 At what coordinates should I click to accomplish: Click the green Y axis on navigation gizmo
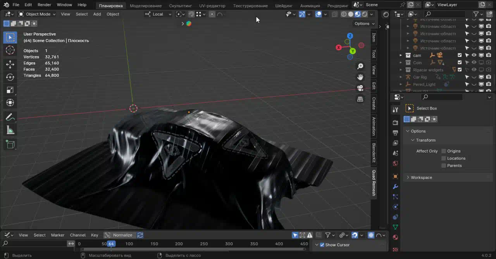(353, 51)
